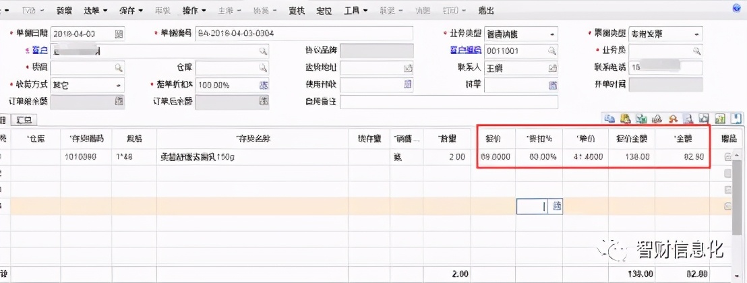Click the 仓库 field search icon
The image size is (747, 283).
point(264,67)
